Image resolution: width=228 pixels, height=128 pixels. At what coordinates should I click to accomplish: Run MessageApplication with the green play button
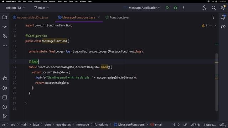point(167,8)
